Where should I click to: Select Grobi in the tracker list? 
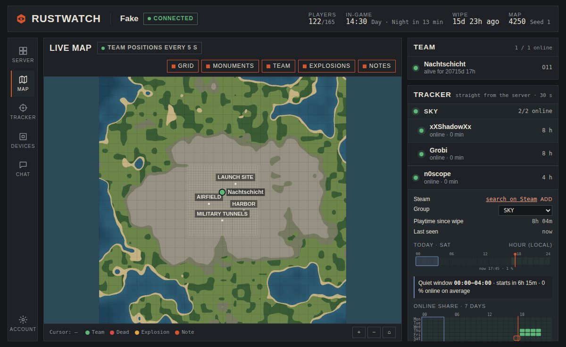[483, 154]
